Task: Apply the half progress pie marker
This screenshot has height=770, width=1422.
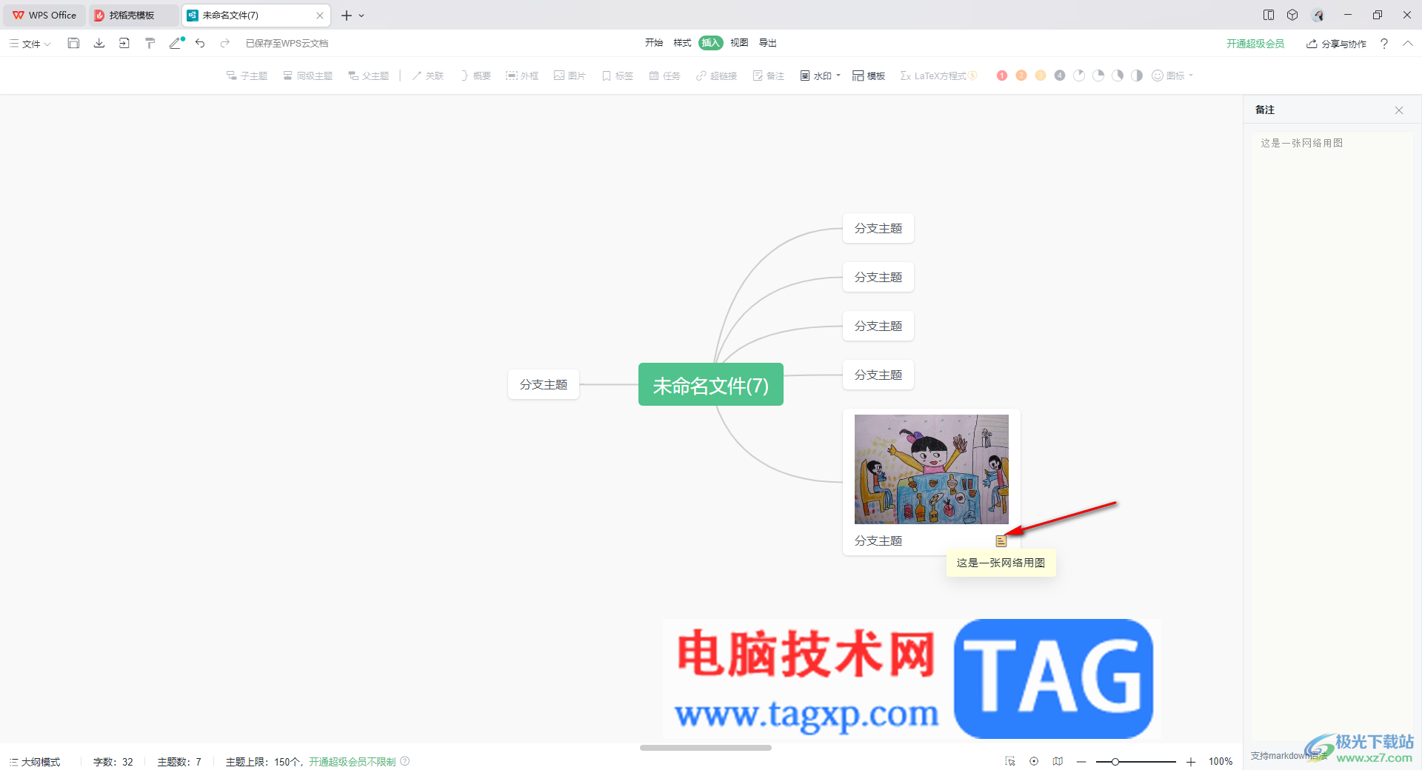Action: pos(1137,76)
